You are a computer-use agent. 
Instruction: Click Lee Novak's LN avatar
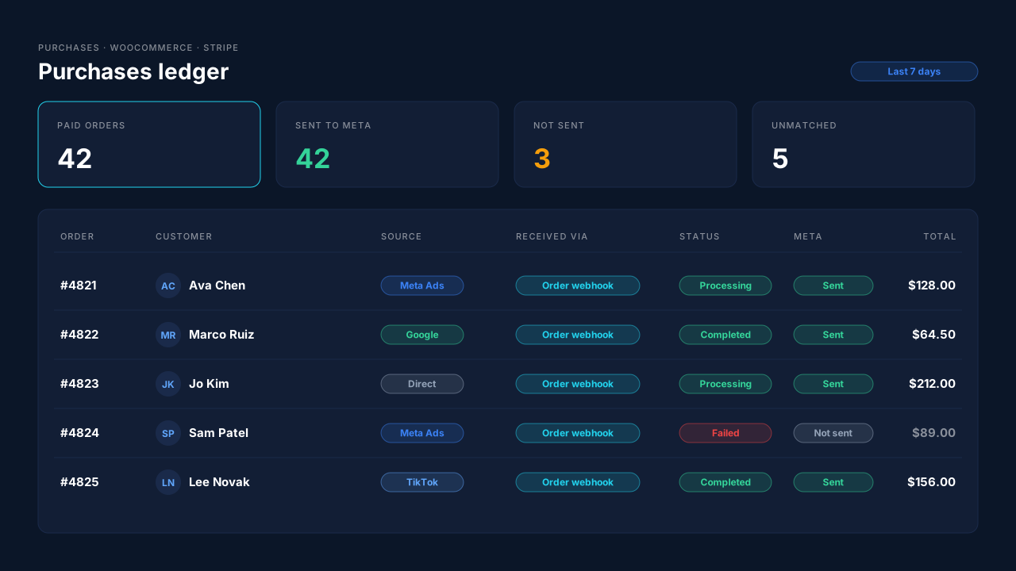pyautogui.click(x=168, y=482)
